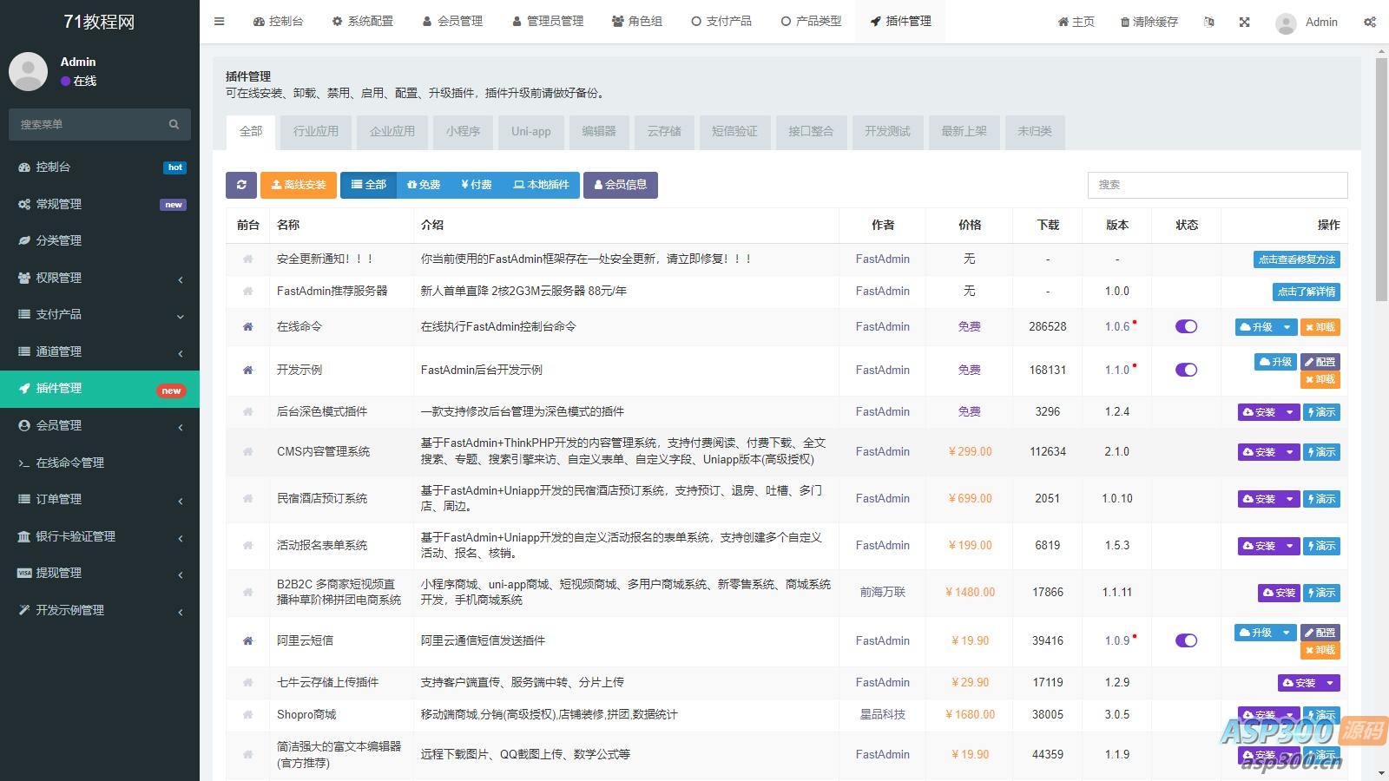Click 点击查看修复方法 button

(1296, 259)
